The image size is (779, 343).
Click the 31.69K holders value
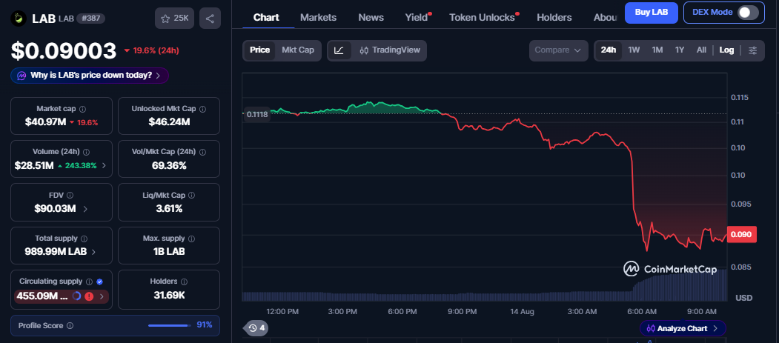pos(168,296)
